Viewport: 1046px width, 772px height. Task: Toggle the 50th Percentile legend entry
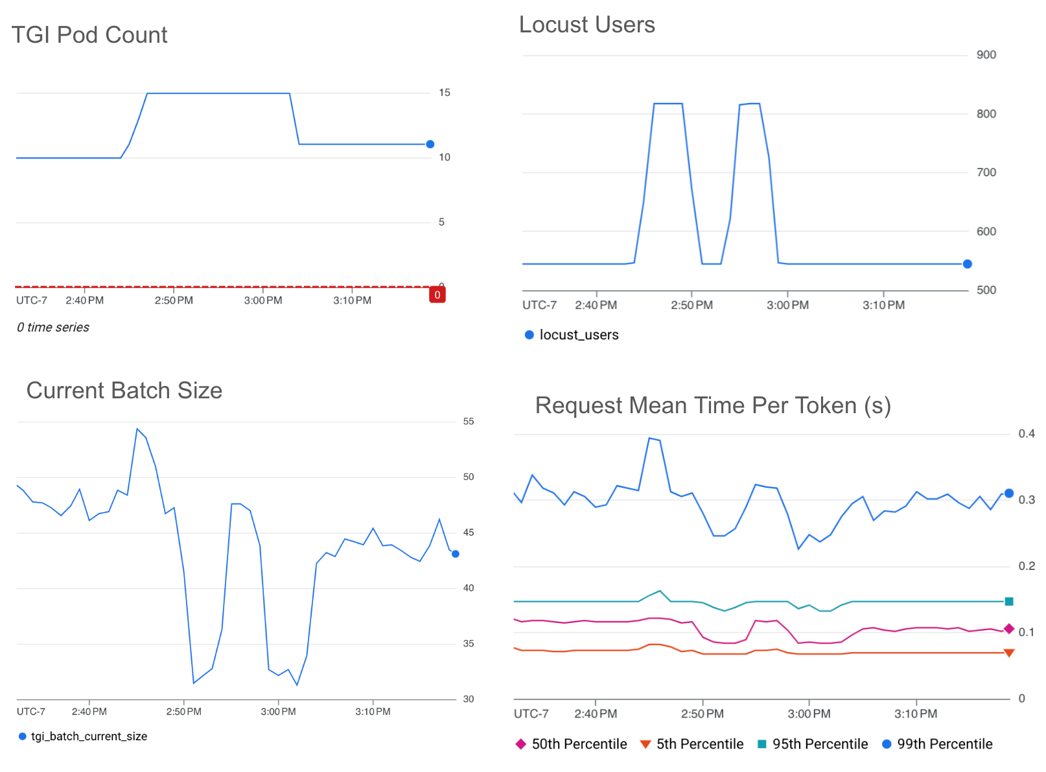571,744
